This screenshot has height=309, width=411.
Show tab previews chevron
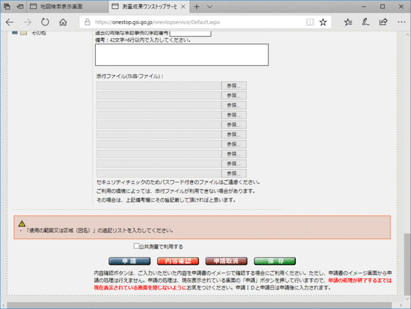[x=210, y=7]
